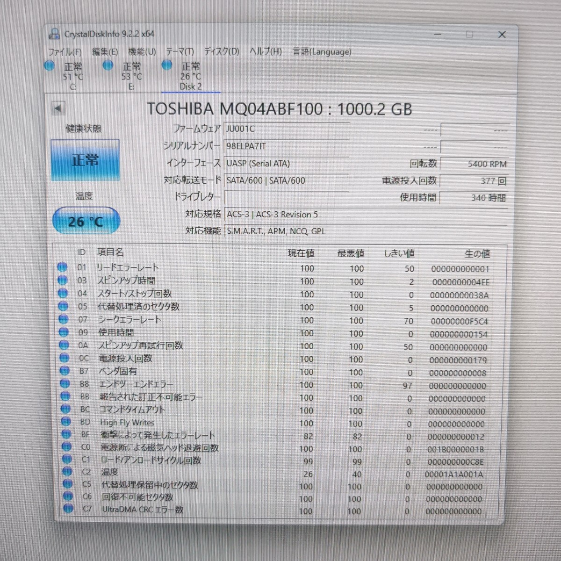Viewport: 561px width, 561px height.
Task: Click raw value 001B0000001B
Action: 456,449
